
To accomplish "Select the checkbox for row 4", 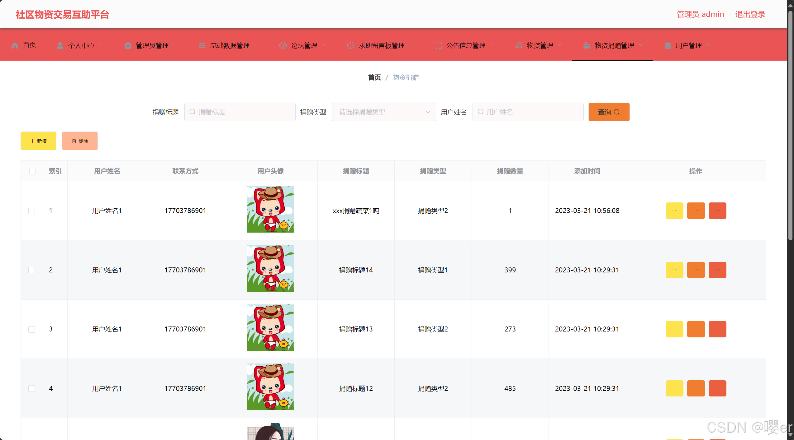I will click(32, 388).
